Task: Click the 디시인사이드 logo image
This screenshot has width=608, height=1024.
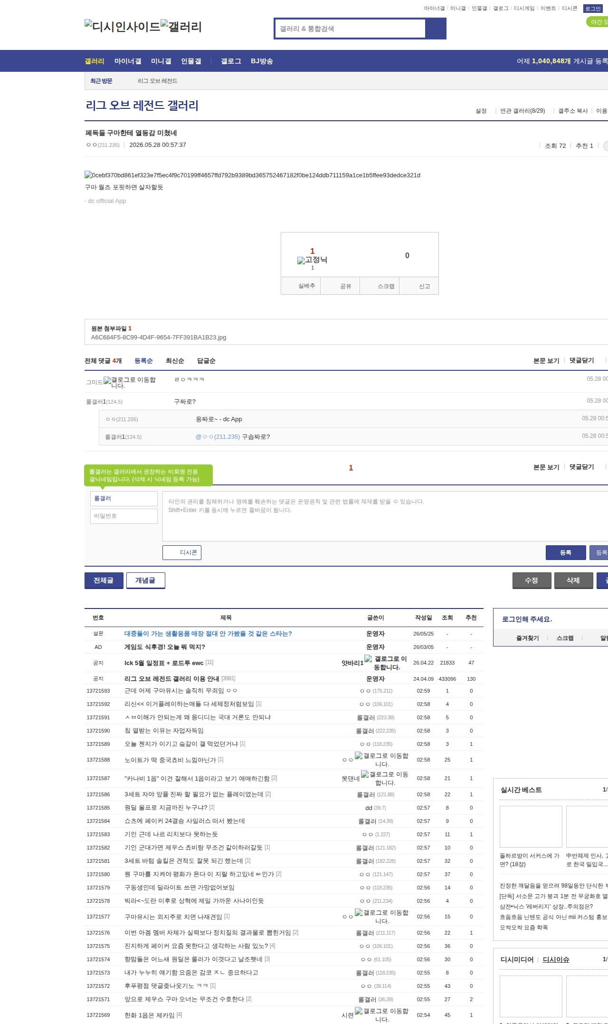Action: tap(123, 26)
